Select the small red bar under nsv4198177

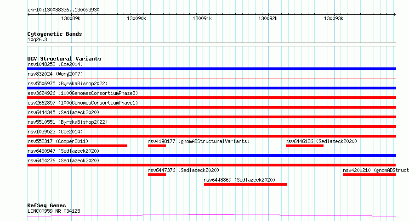pyautogui.click(x=157, y=146)
